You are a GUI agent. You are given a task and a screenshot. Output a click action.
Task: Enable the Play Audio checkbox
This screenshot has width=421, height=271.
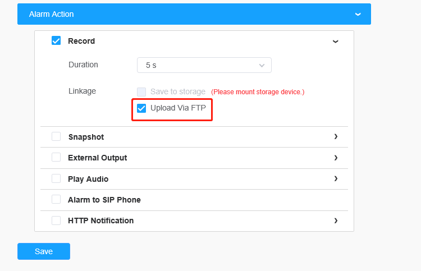point(56,178)
